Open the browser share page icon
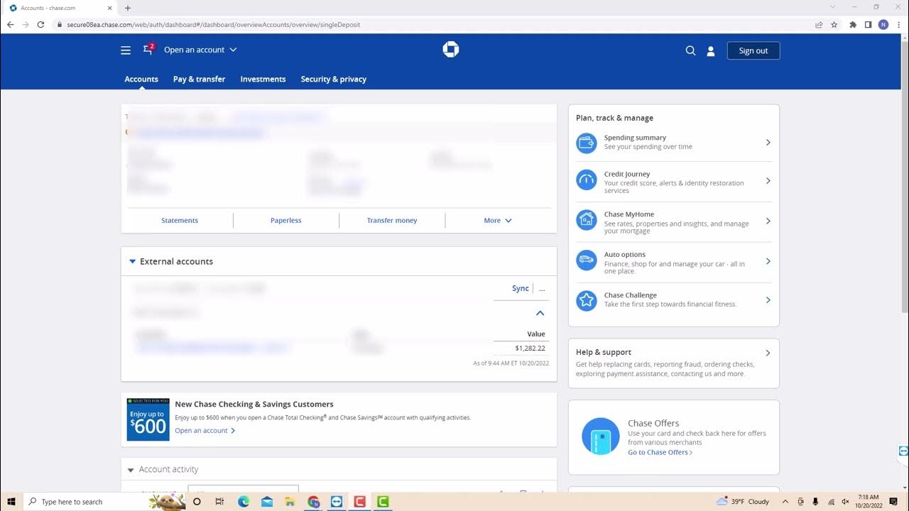The image size is (909, 511). pyautogui.click(x=819, y=24)
